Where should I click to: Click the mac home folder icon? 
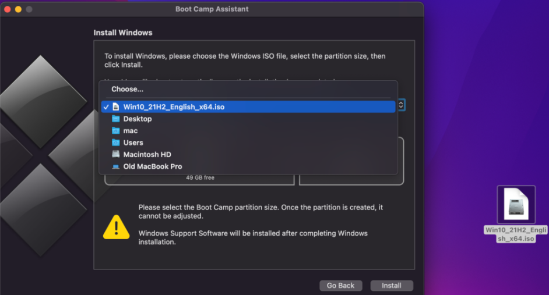click(115, 131)
